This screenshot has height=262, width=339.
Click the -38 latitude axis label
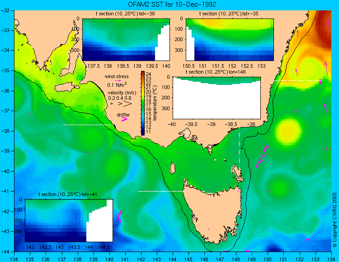click(5, 131)
